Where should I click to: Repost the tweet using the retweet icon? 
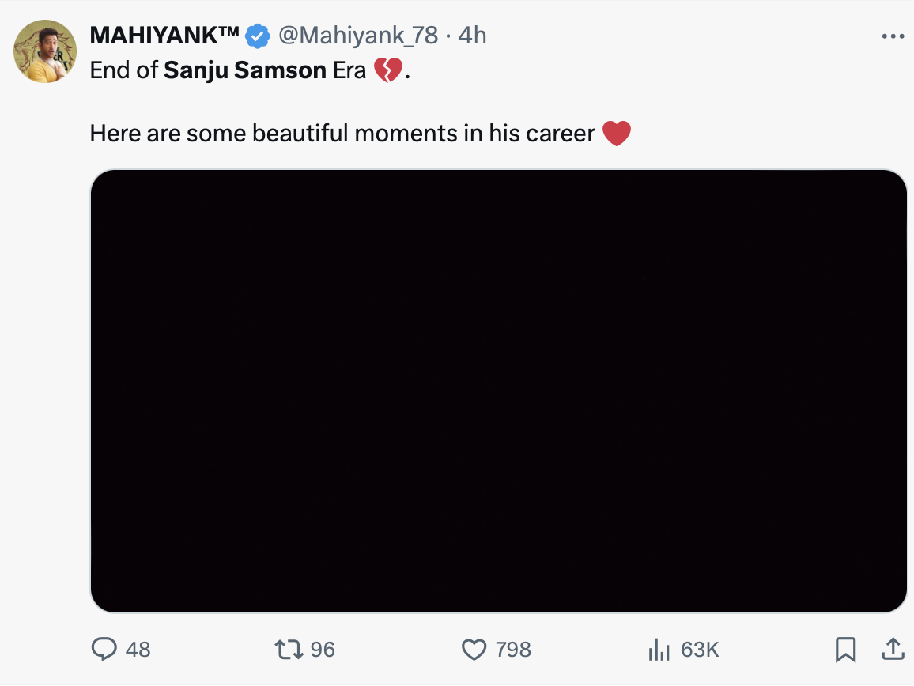pyautogui.click(x=286, y=650)
